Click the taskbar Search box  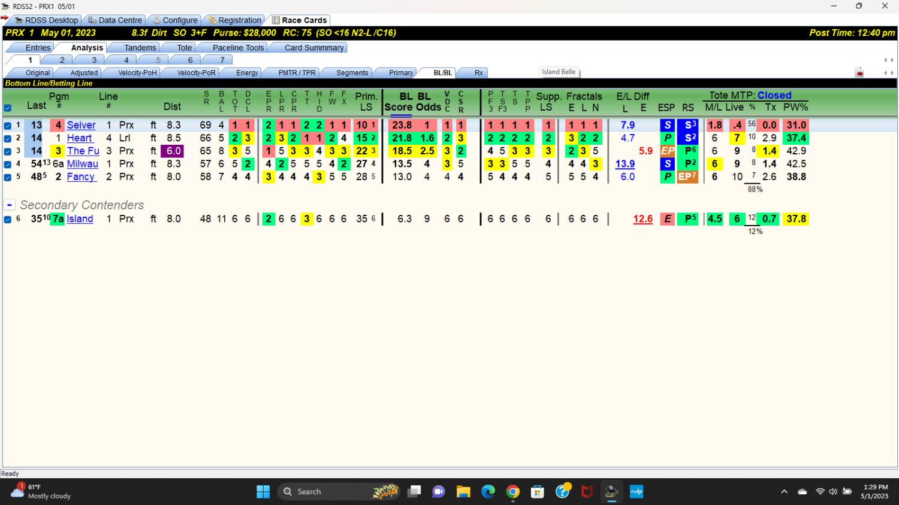tap(339, 492)
